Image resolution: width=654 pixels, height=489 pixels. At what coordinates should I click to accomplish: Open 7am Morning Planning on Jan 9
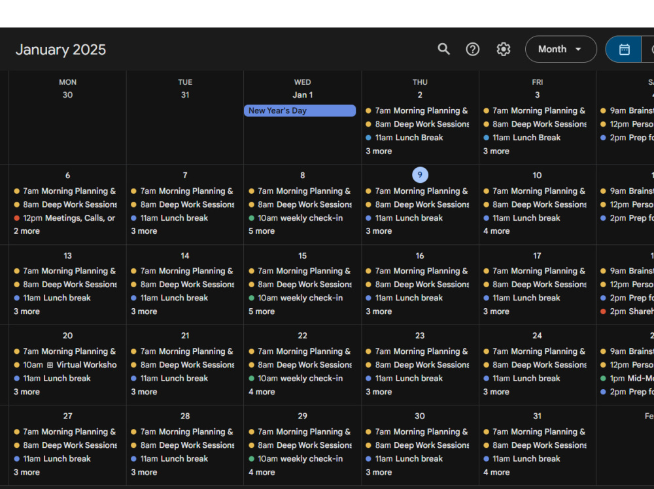[417, 191]
